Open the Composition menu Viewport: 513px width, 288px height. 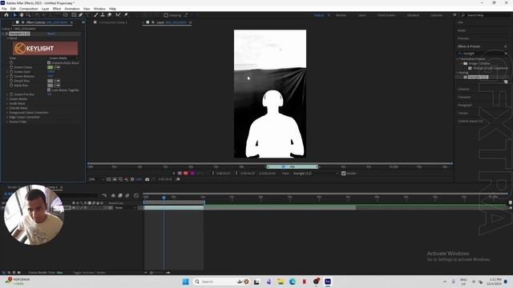click(x=29, y=9)
